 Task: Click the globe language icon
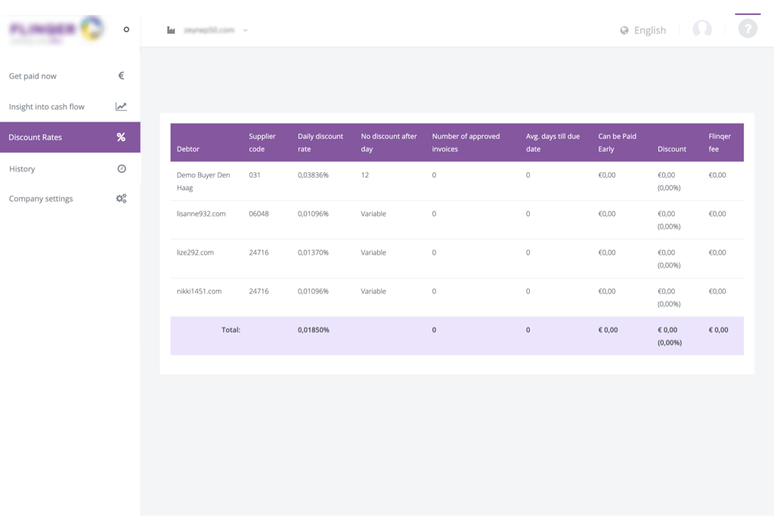point(624,30)
